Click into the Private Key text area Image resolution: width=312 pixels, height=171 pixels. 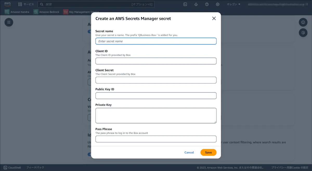click(156, 115)
